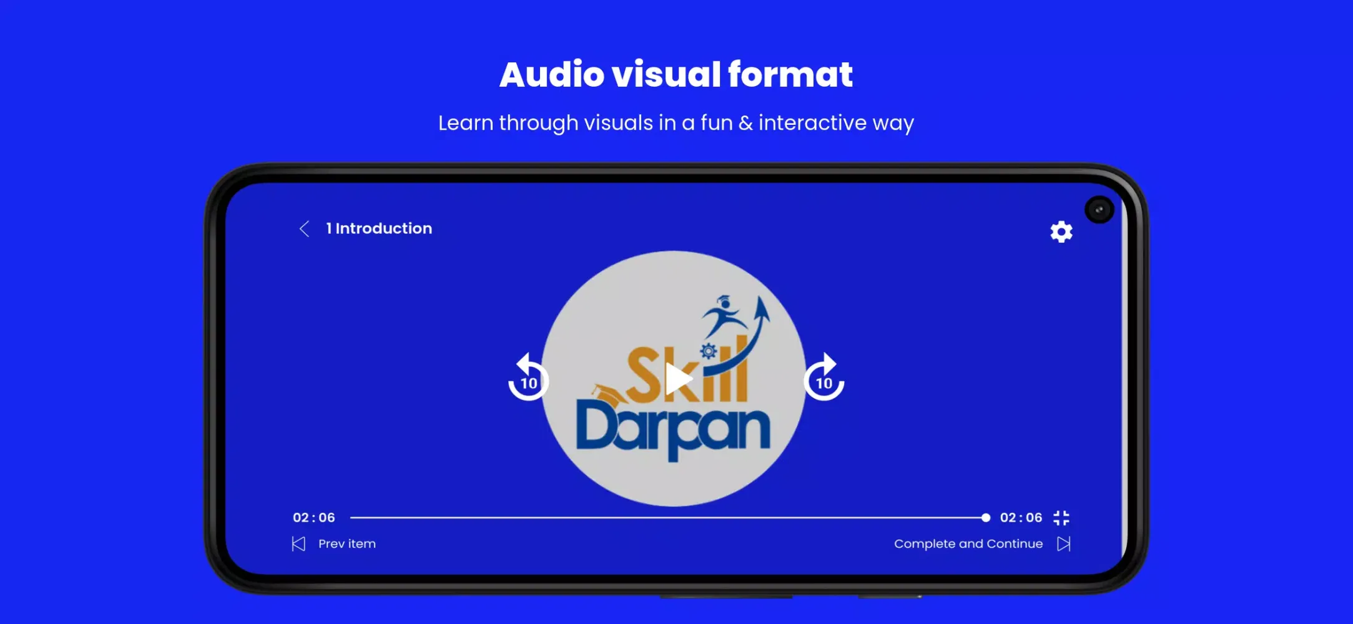Seek to middle of video progress bar

(x=668, y=518)
